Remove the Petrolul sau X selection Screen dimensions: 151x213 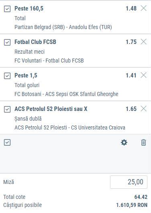[x=143, y=109]
